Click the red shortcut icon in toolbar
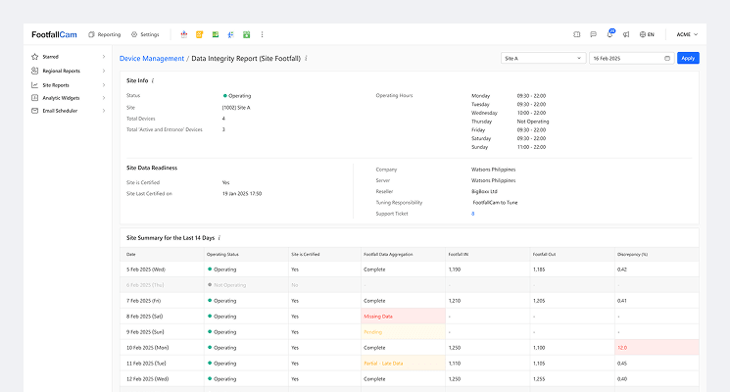Screen dimensions: 730x392 184,34
